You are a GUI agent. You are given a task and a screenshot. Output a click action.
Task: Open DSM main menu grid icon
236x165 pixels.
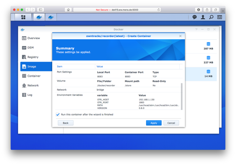tap(23, 17)
